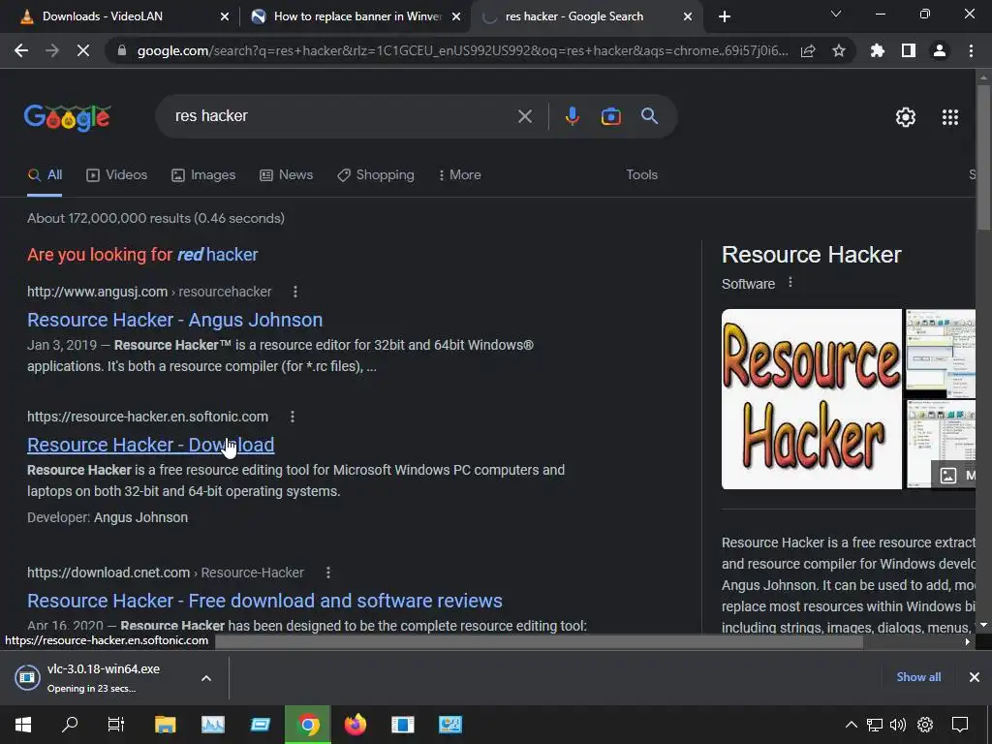
Task: Close the Downloads - VideoLAN tab
Action: [x=225, y=16]
